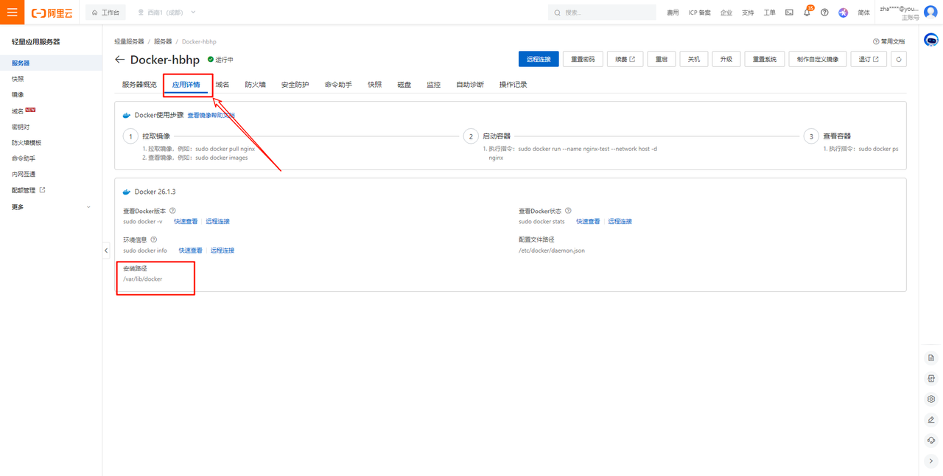Switch to the 防火墙 tab
The height and width of the screenshot is (476, 943).
click(x=255, y=85)
